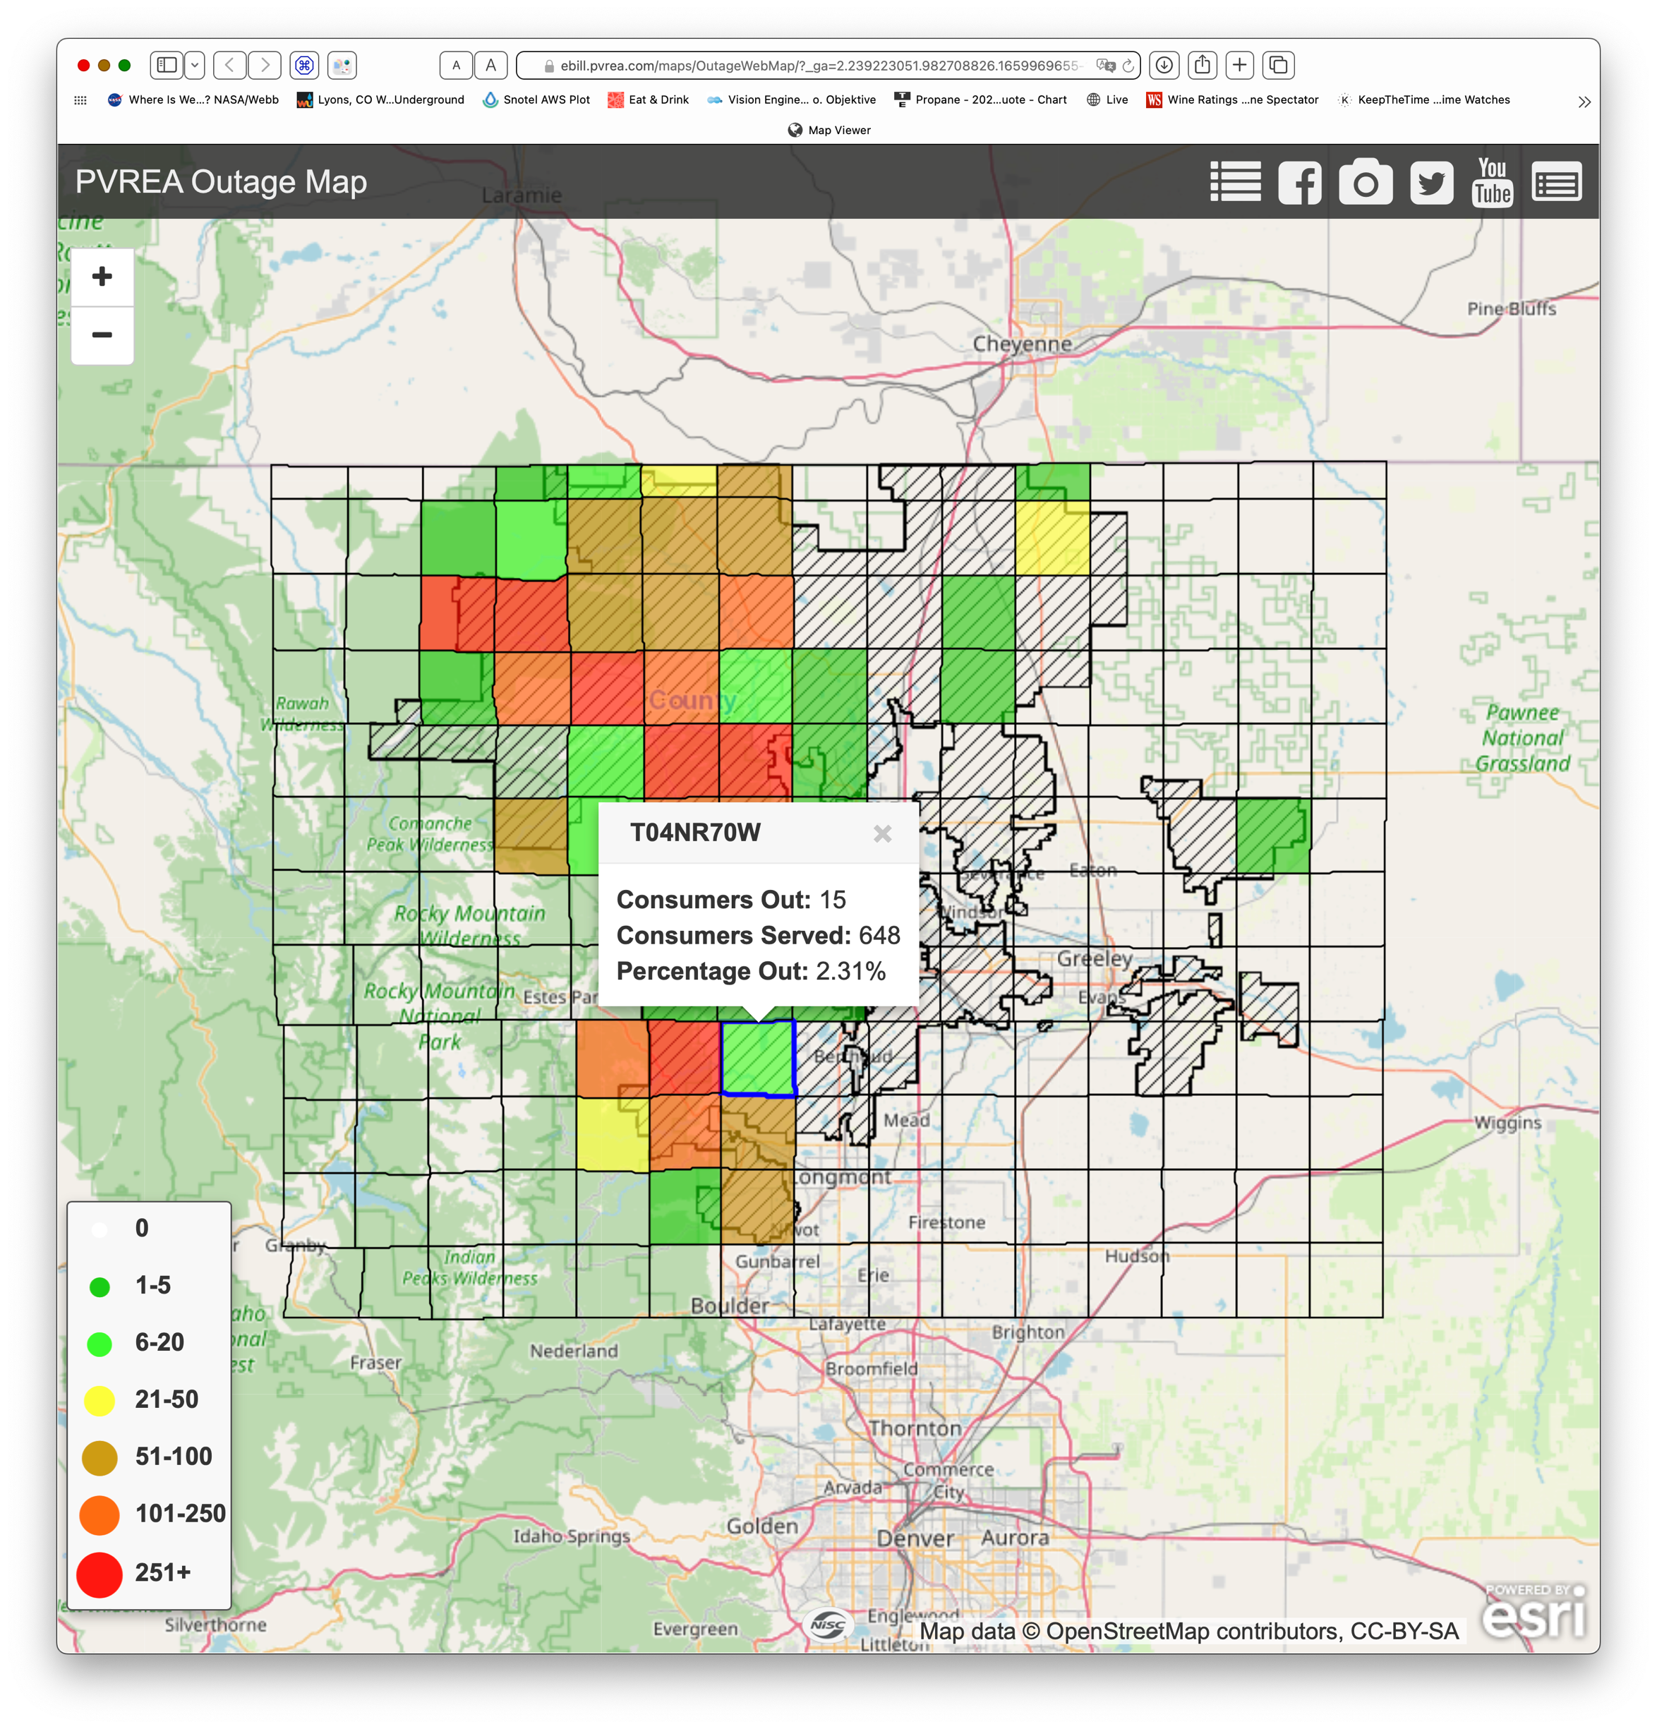The width and height of the screenshot is (1657, 1729).
Task: Open the YouTube icon
Action: point(1492,183)
